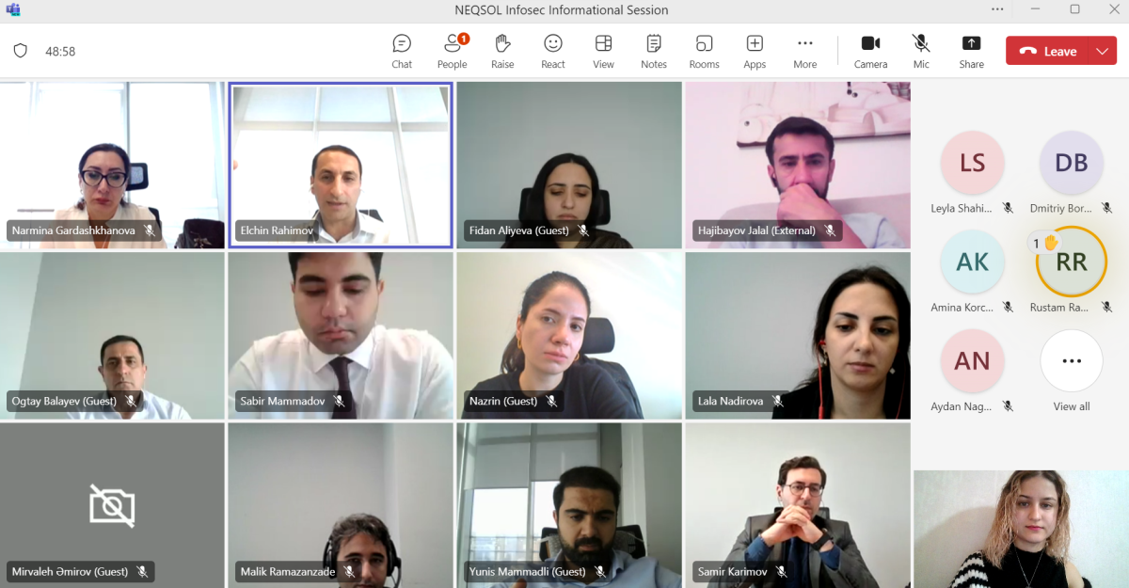This screenshot has height=588, width=1129.
Task: Leave the meeting
Action: click(x=1047, y=51)
